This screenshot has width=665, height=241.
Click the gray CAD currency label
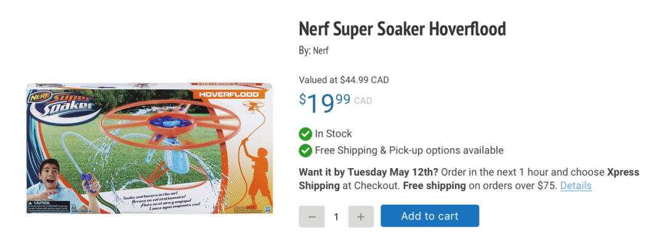(x=363, y=101)
